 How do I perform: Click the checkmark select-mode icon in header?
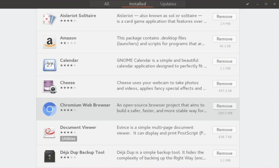247,4
